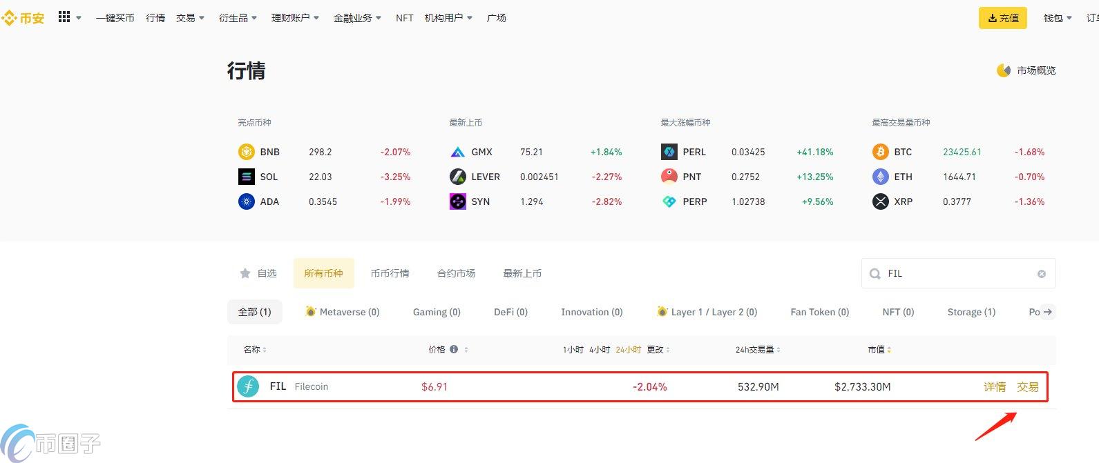The width and height of the screenshot is (1099, 463).
Task: Click the PERP token icon
Action: coord(669,201)
